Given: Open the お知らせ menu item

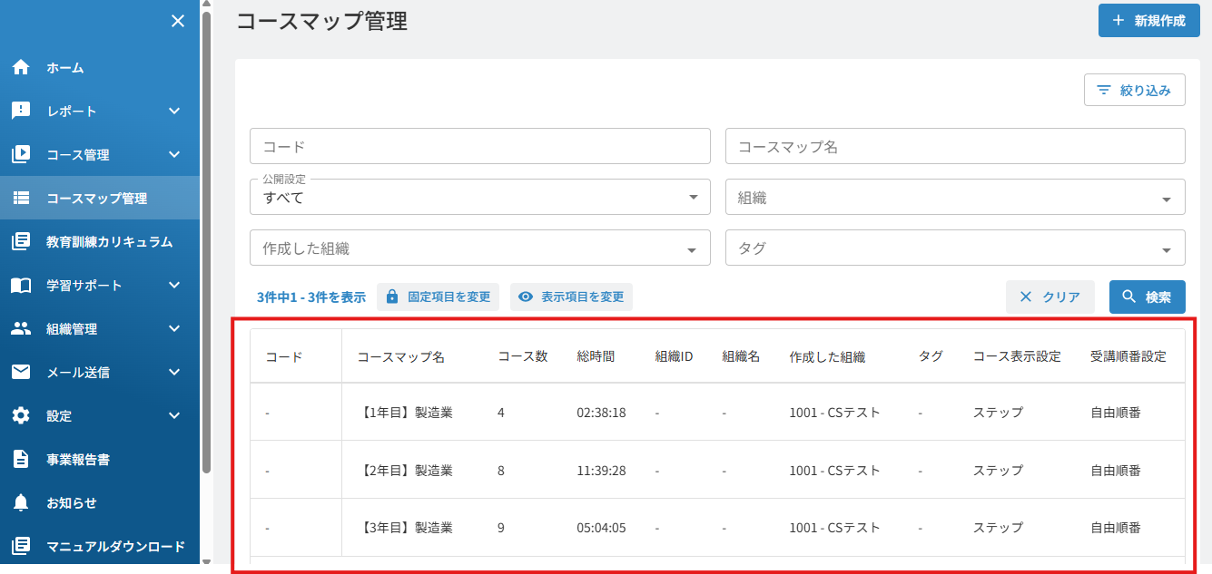Looking at the screenshot, I should point(100,503).
